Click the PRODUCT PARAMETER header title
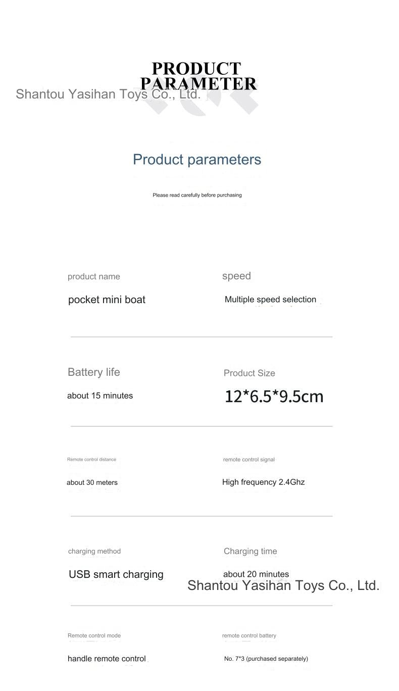This screenshot has height=691, width=399. (x=198, y=76)
